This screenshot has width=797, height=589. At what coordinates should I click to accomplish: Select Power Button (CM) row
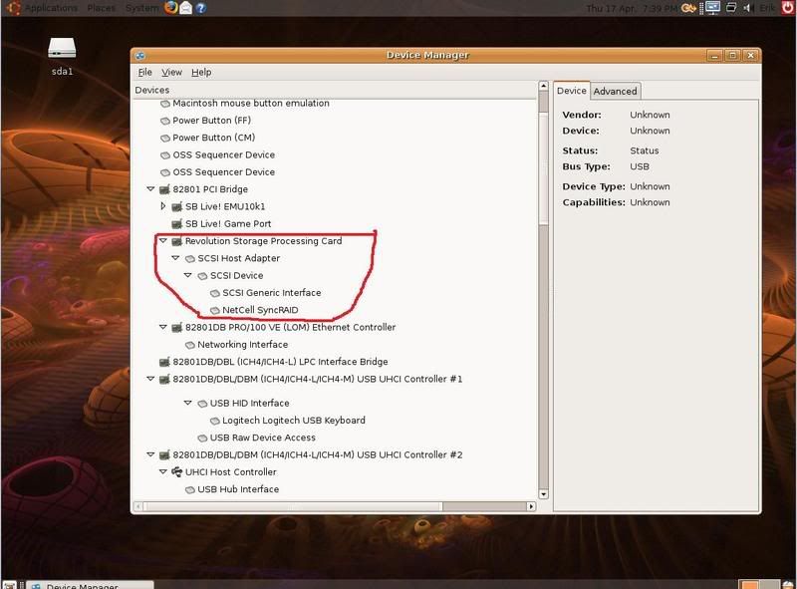[x=213, y=138]
